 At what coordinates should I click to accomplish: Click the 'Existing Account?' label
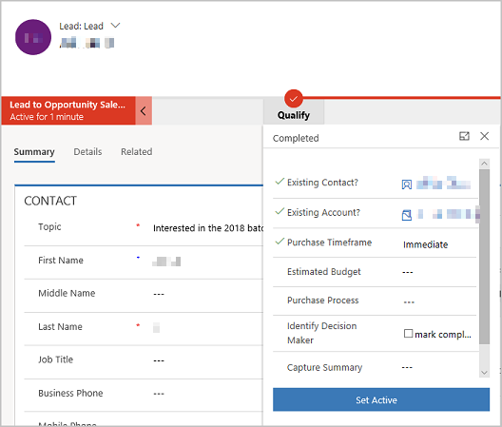coord(323,212)
